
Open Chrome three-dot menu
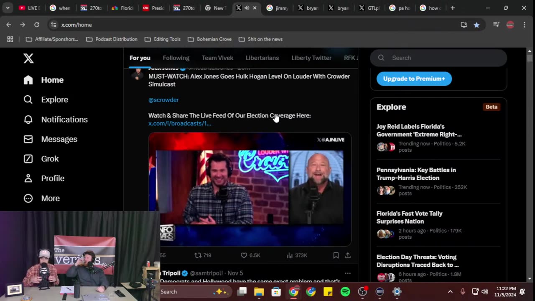pyautogui.click(x=524, y=25)
